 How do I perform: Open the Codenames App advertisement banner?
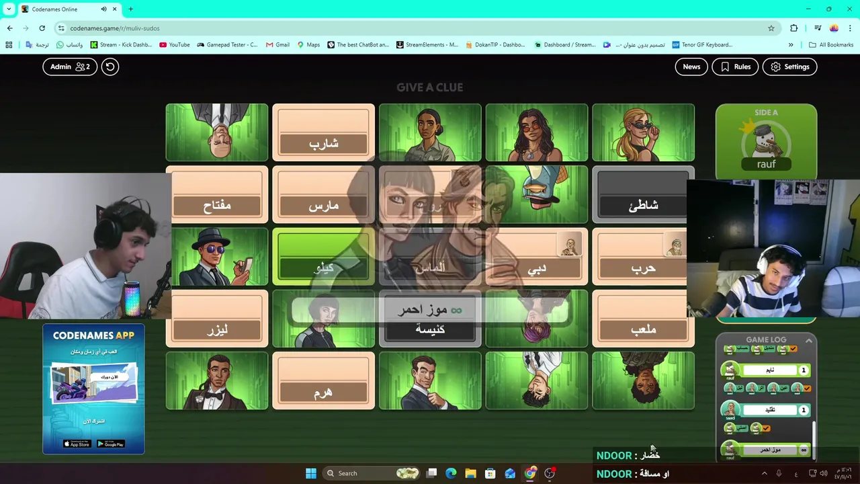pos(93,389)
